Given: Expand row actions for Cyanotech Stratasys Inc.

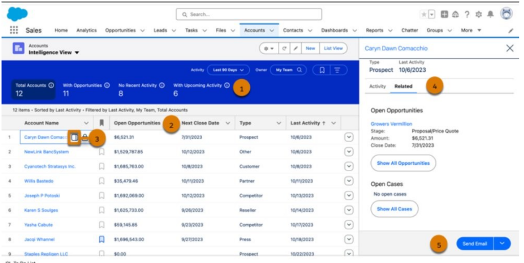Looking at the screenshot, I should [x=349, y=166].
